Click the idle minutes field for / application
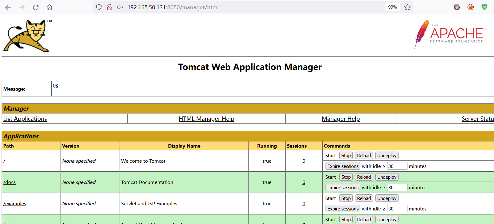Image resolution: width=494 pixels, height=224 pixels. click(x=397, y=166)
